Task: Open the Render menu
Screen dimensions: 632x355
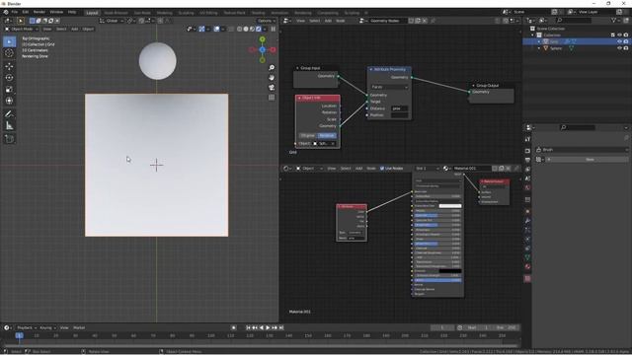Action: coord(39,12)
